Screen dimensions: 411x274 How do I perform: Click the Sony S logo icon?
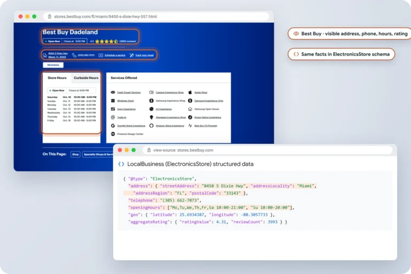pos(113,109)
